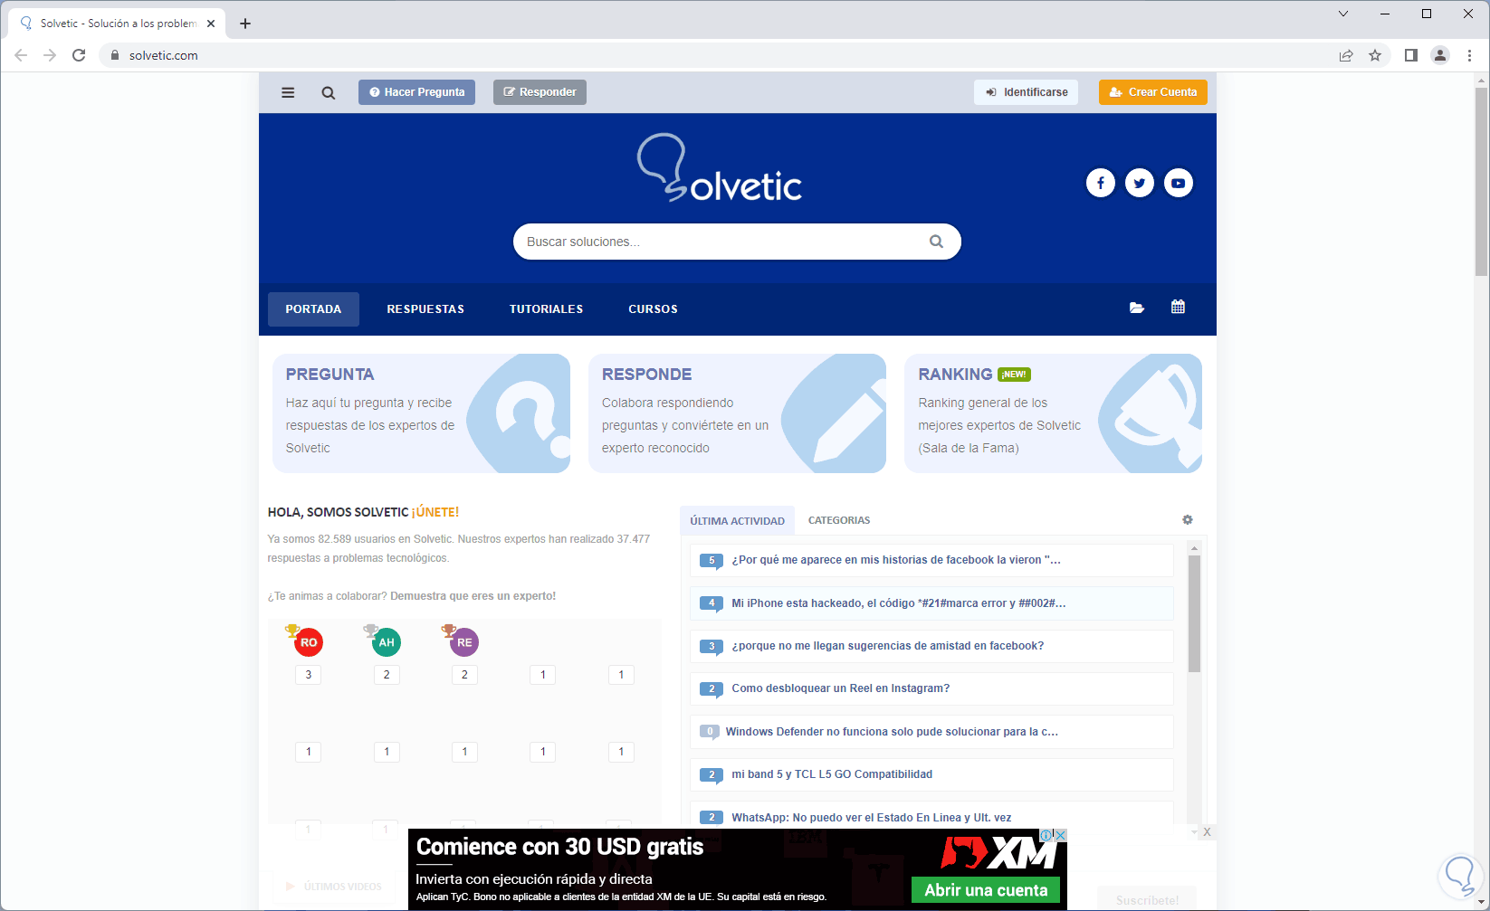Viewport: 1490px width, 911px height.
Task: Click Demuestra que eres un experto link
Action: point(473,596)
